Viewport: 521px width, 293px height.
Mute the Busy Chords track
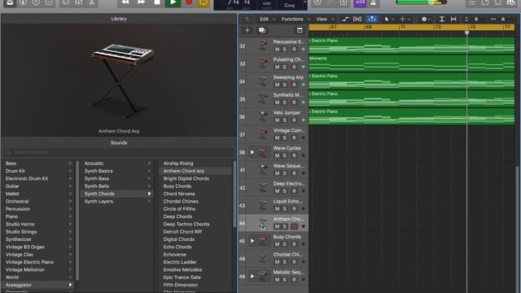[x=277, y=244]
